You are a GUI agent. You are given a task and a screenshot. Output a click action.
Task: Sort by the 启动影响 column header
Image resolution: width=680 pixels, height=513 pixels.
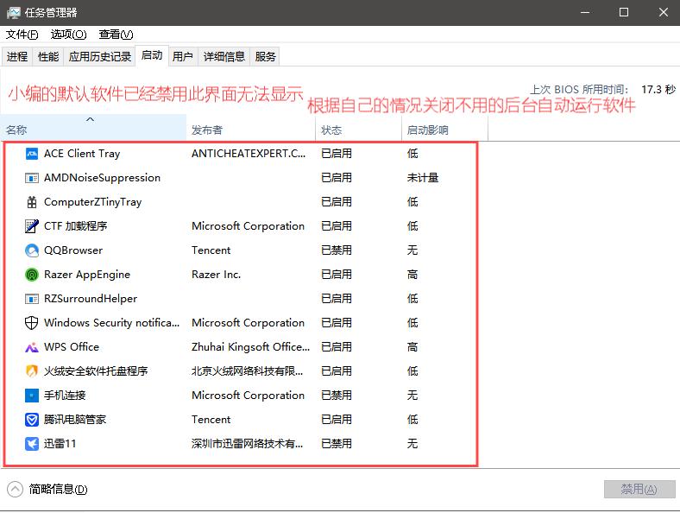coord(445,130)
